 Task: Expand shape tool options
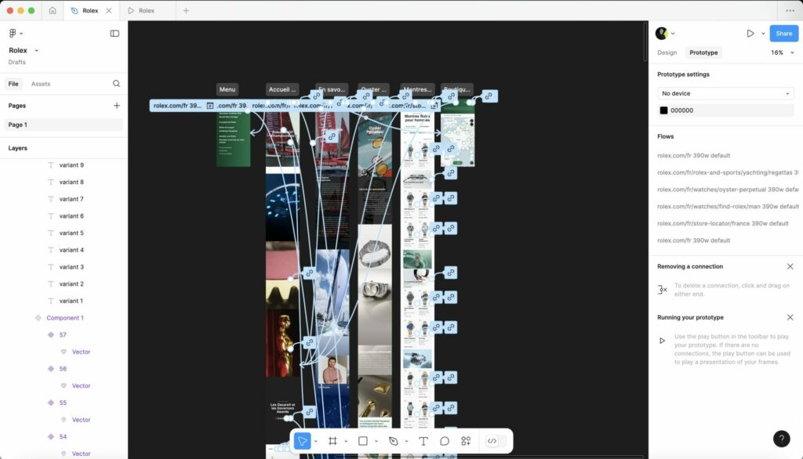tap(376, 441)
